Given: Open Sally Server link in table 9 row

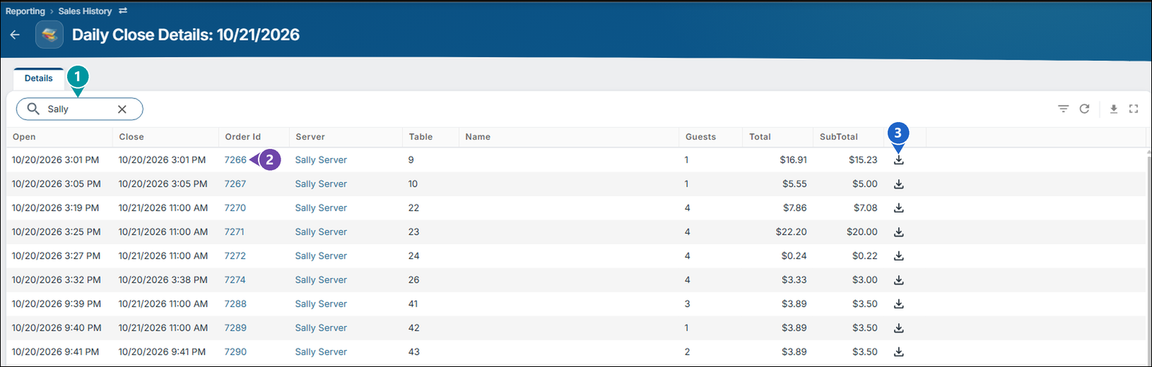Looking at the screenshot, I should [321, 160].
